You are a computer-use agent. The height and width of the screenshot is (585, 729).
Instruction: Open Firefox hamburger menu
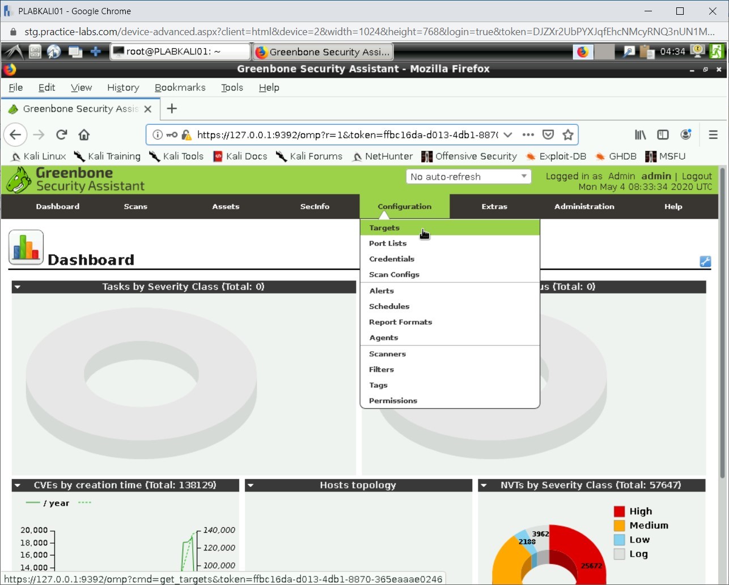(713, 135)
